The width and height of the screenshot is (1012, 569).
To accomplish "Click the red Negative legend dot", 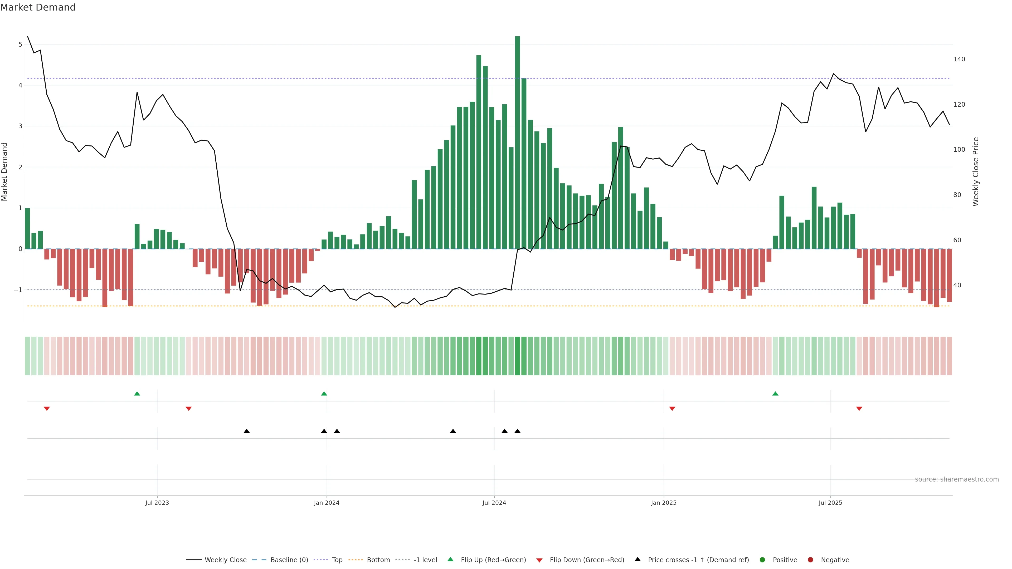I will tap(810, 560).
